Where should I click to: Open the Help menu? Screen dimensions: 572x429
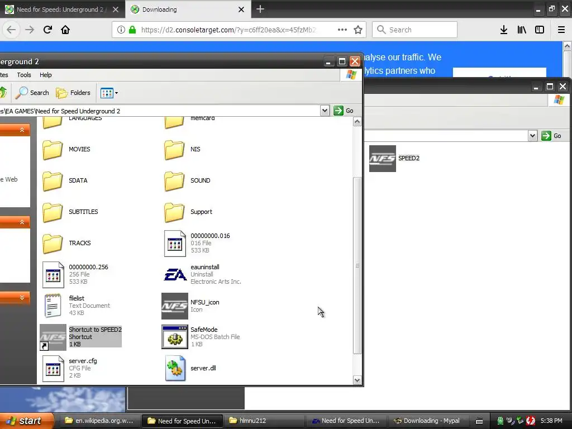click(x=46, y=75)
